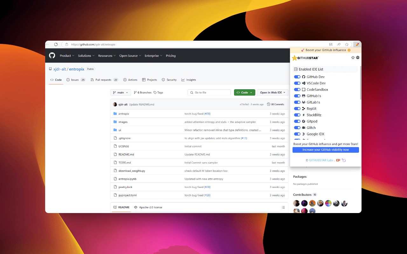Screen dimensions: 407x254
Task: Toggle the GitHub1s switch
Action: point(297,96)
